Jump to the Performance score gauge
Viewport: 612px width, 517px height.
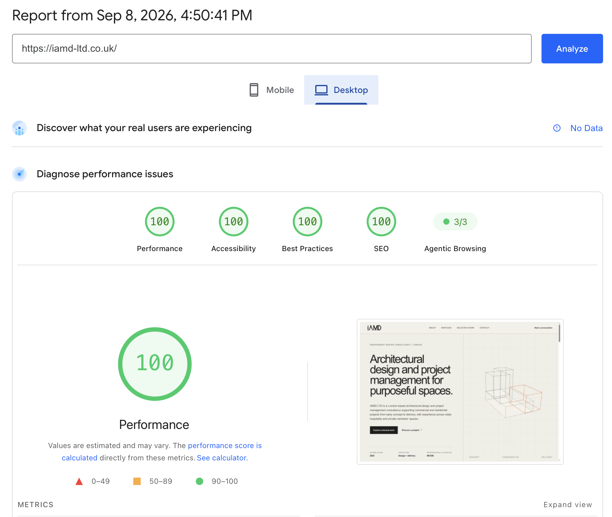[x=160, y=222]
